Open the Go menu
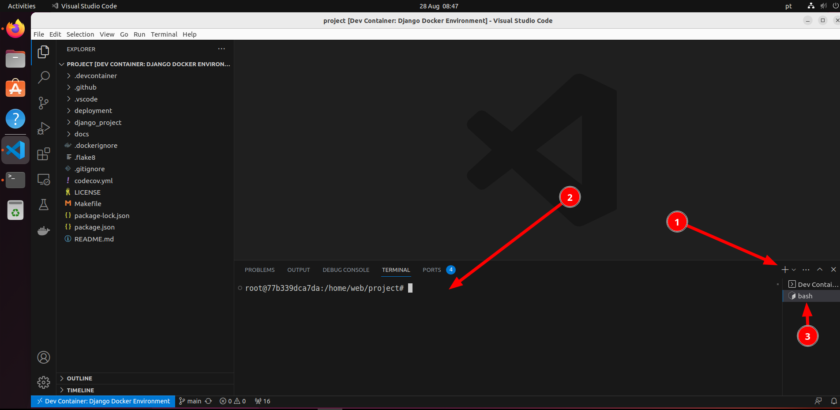840x410 pixels. [x=124, y=34]
